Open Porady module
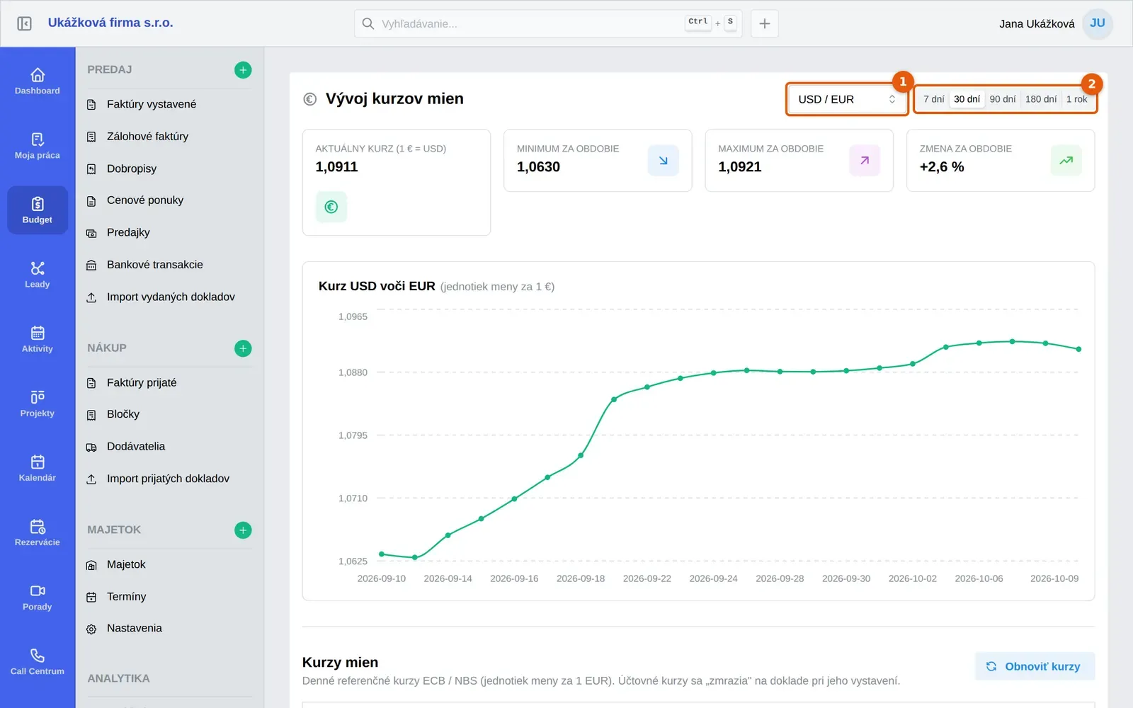This screenshot has height=708, width=1133. click(38, 597)
